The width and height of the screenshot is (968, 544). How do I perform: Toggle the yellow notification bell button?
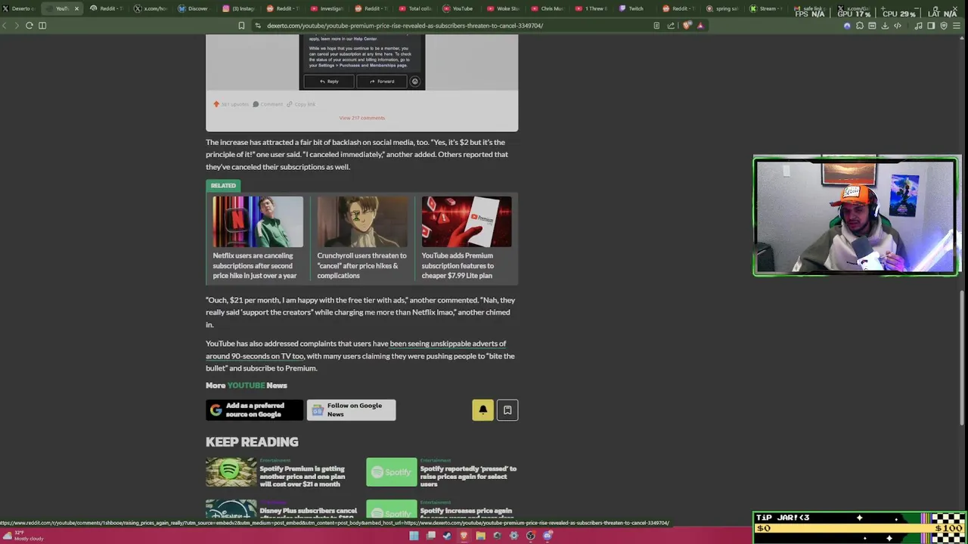(x=482, y=410)
